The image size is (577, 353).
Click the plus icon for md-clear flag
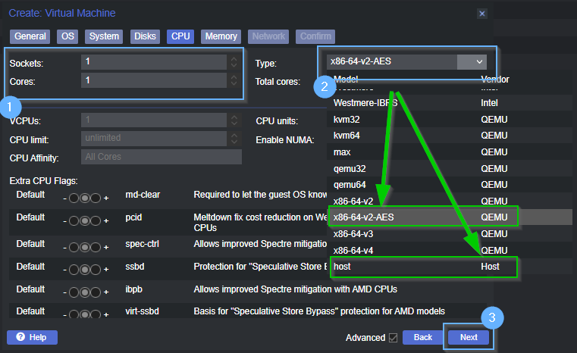tap(106, 196)
